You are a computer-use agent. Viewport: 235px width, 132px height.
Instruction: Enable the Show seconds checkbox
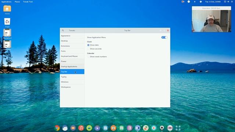pos(88,49)
